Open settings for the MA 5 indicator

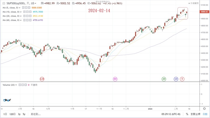[26, 8]
